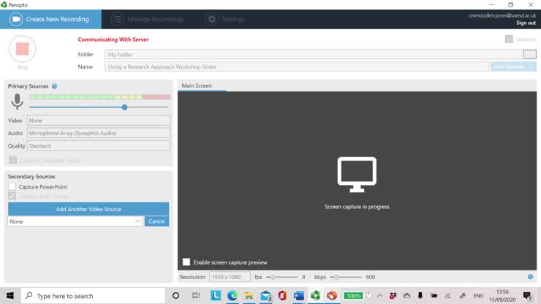Click the help icon at bottom right

(530, 277)
